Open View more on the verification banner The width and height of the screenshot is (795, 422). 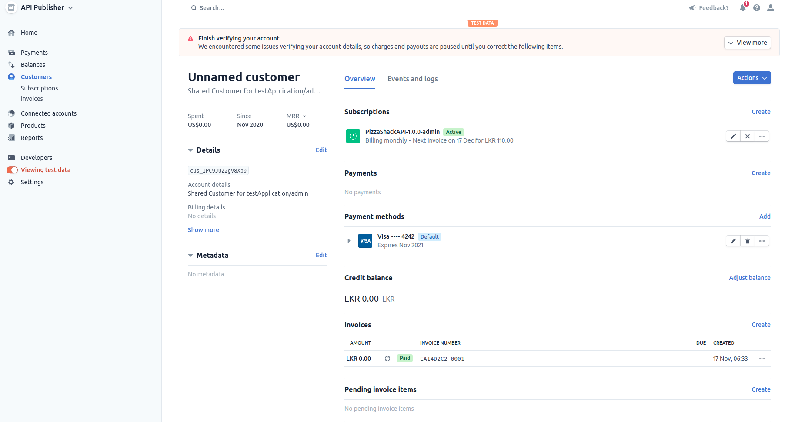point(747,43)
